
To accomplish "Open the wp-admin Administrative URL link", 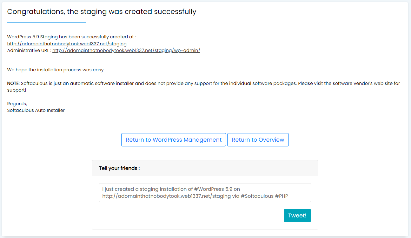I will (126, 50).
